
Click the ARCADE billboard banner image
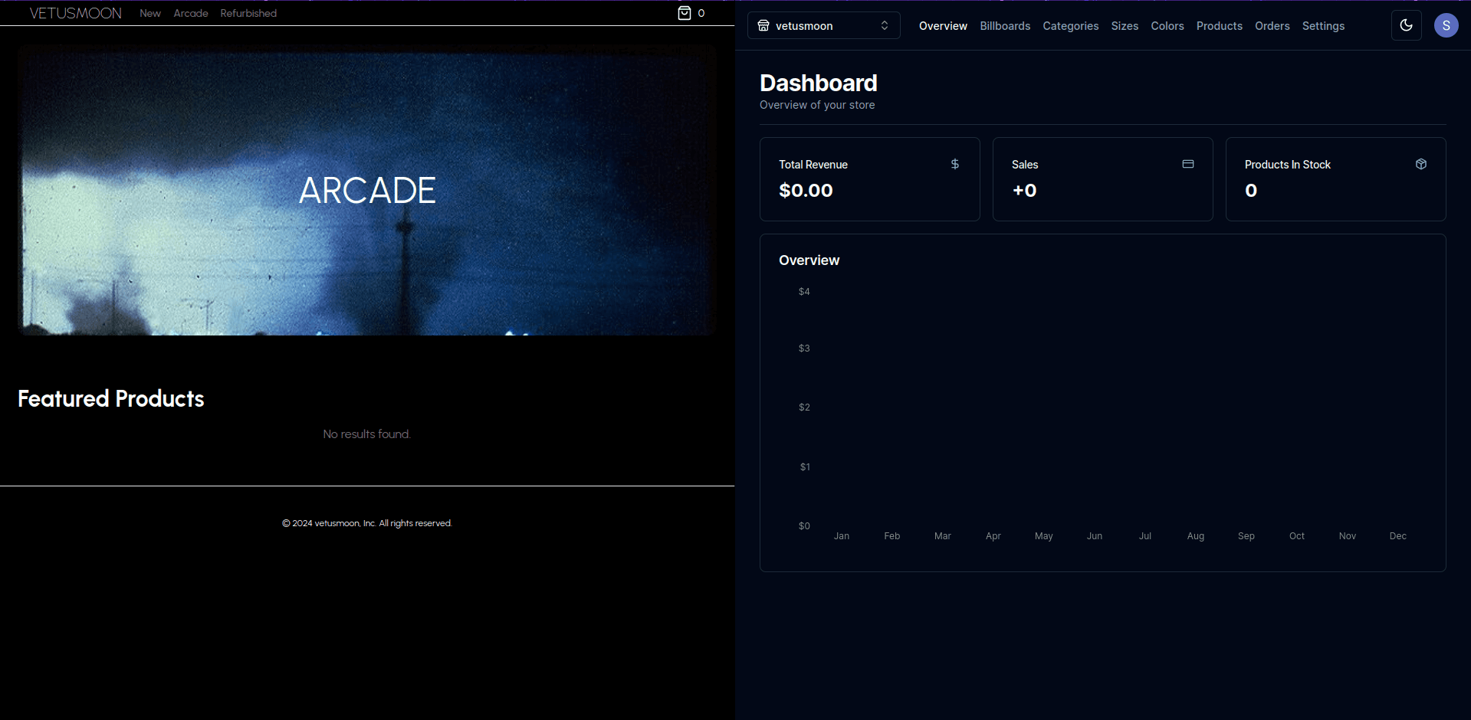pyautogui.click(x=366, y=190)
